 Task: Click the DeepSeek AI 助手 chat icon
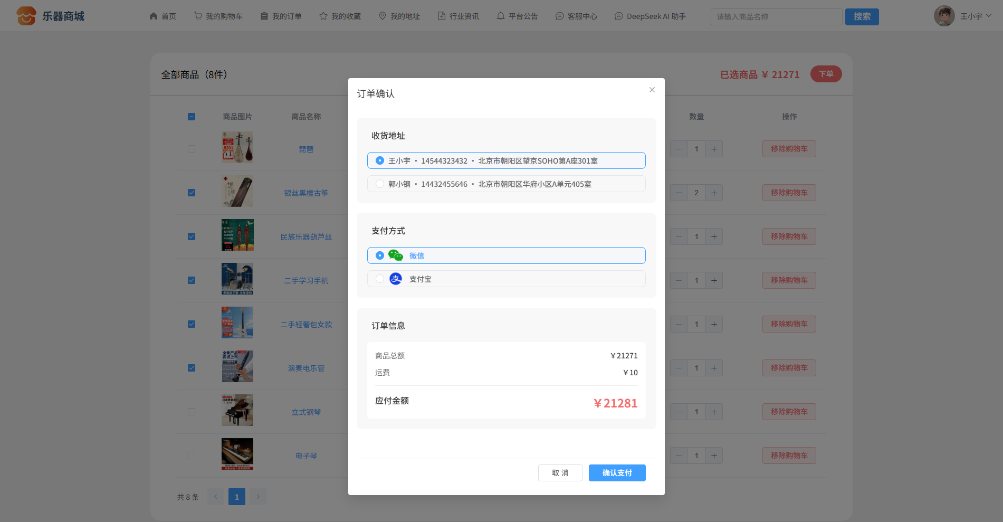tap(619, 16)
